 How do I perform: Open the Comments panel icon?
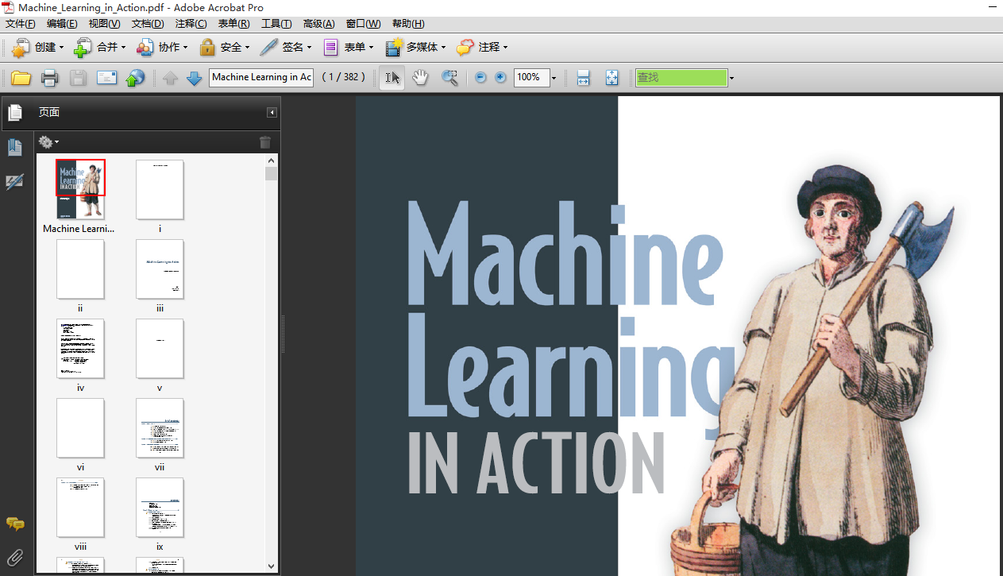point(14,524)
